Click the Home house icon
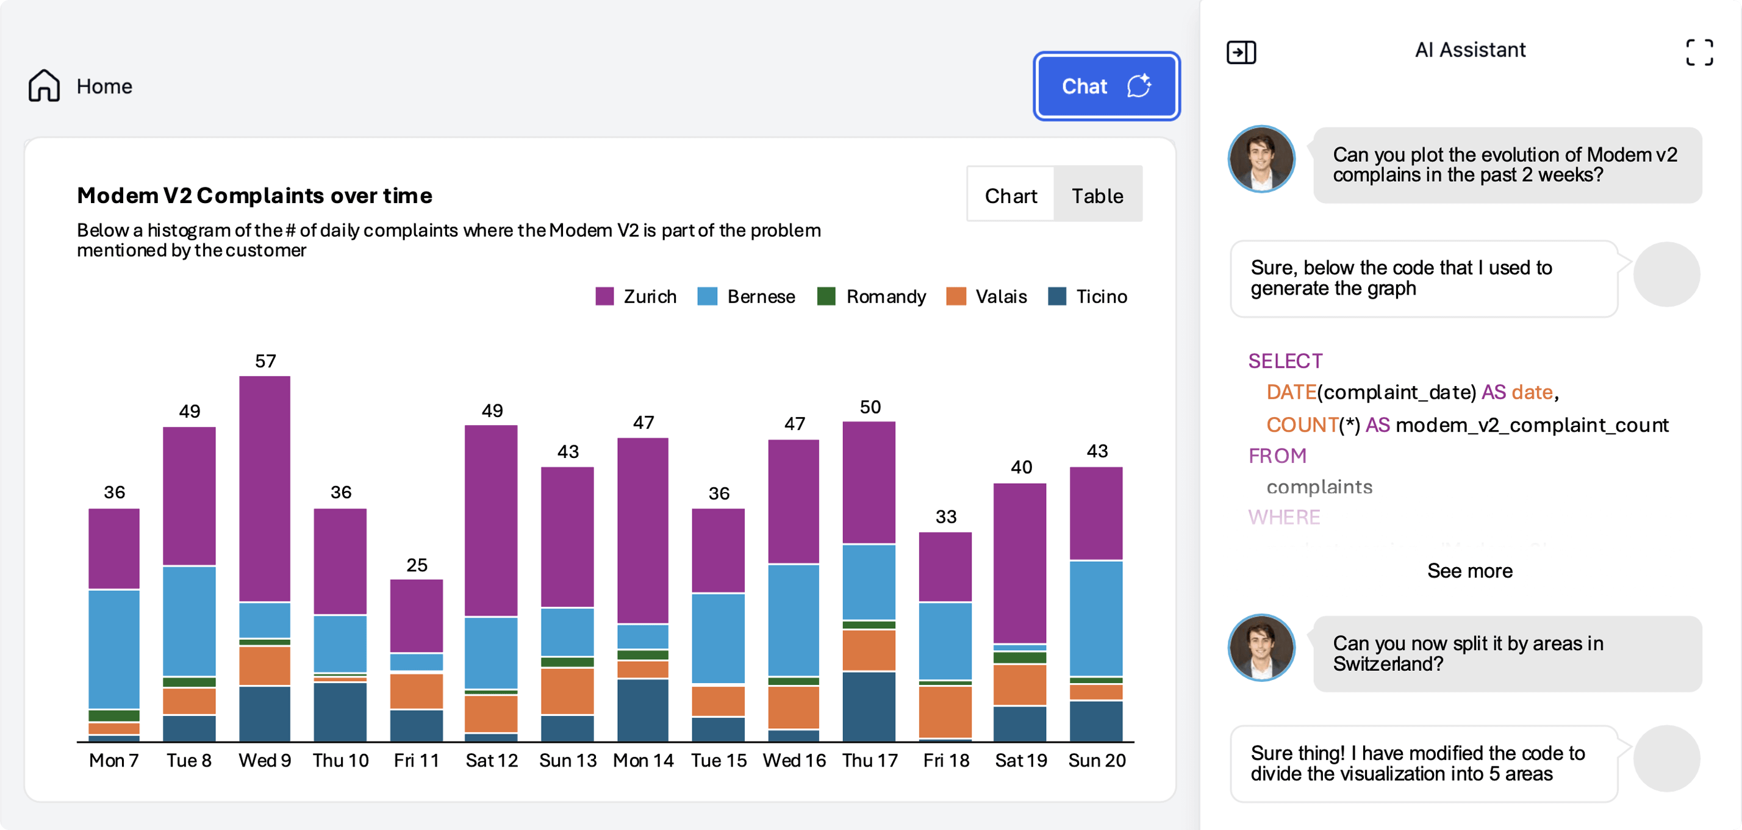Screen dimensions: 1742x830 (43, 86)
